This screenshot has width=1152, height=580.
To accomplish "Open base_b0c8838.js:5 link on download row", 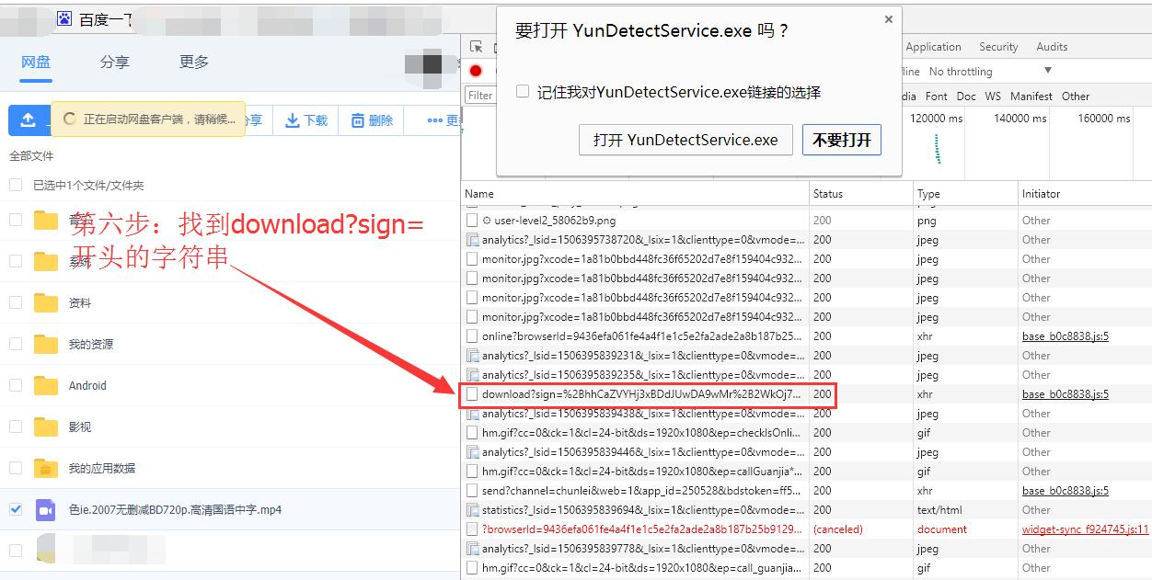I will [x=1065, y=394].
